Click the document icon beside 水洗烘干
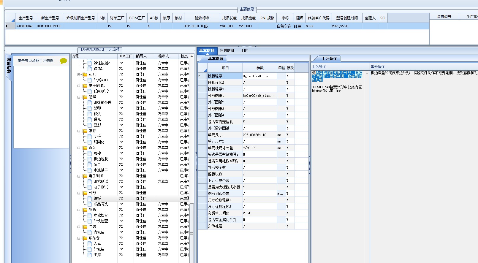The image size is (478, 263). click(x=90, y=170)
